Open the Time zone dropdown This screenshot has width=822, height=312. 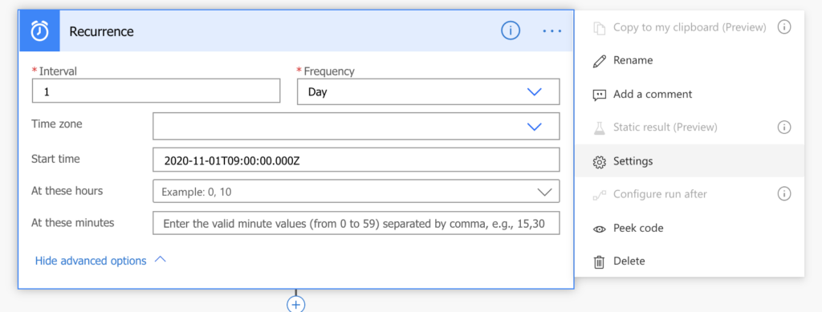[356, 126]
